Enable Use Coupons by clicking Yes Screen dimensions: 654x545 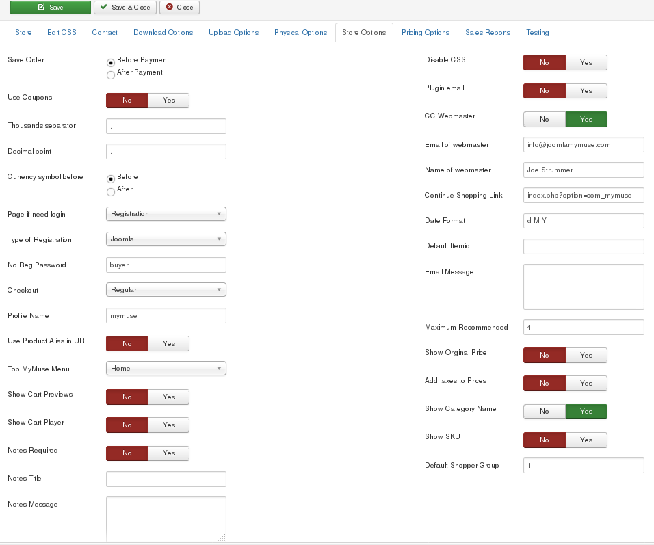(x=168, y=101)
